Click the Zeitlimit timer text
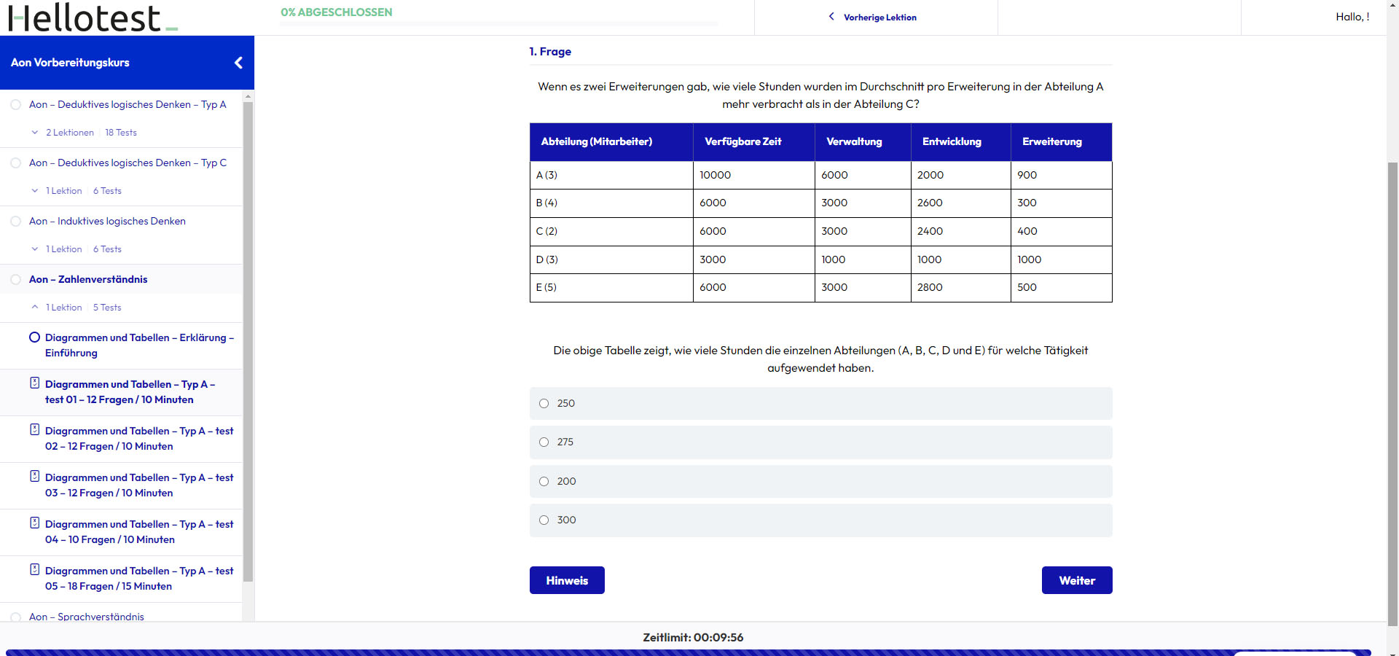The height and width of the screenshot is (656, 1399). 693,637
